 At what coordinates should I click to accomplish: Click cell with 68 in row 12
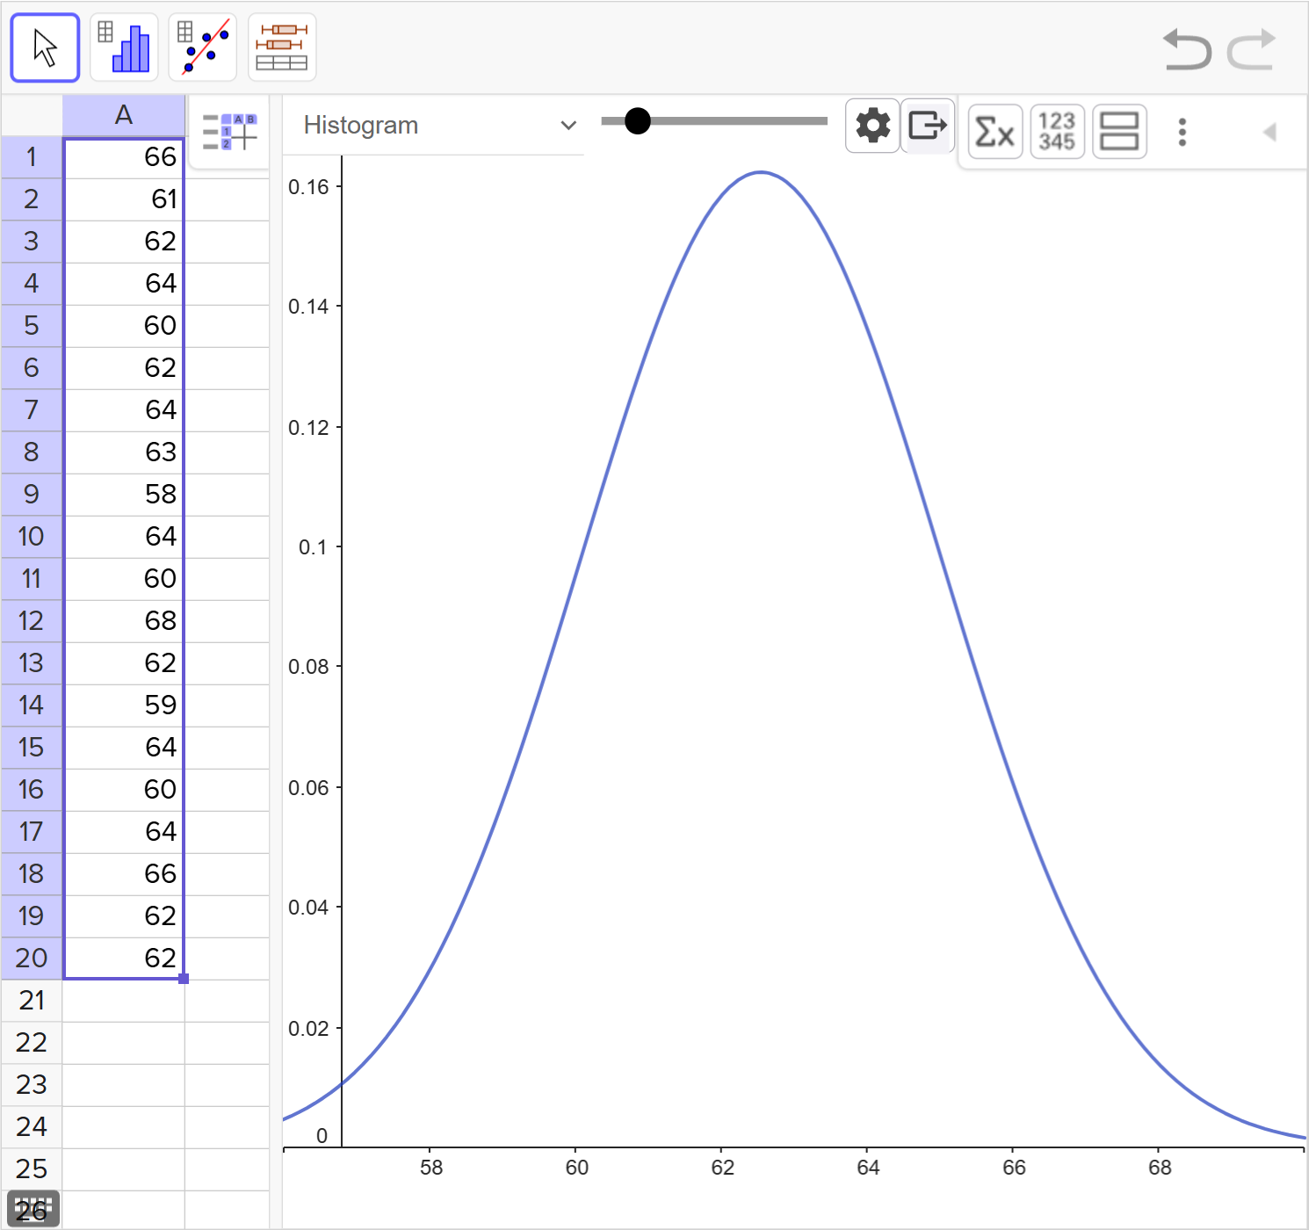pos(124,621)
